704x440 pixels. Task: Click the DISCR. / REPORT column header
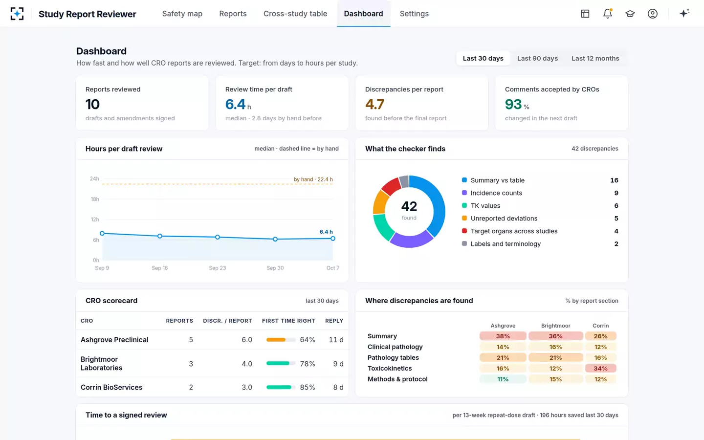(227, 321)
